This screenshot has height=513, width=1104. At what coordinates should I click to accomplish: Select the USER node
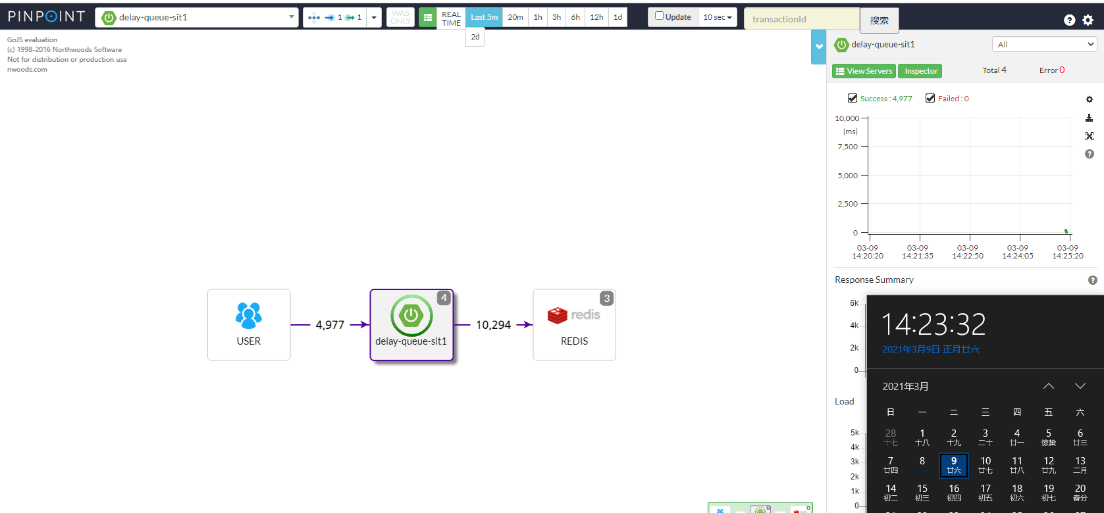pos(249,325)
